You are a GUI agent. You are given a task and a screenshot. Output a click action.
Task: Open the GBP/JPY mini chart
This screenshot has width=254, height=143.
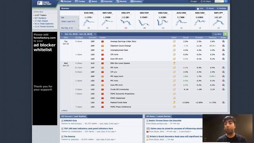point(218,22)
